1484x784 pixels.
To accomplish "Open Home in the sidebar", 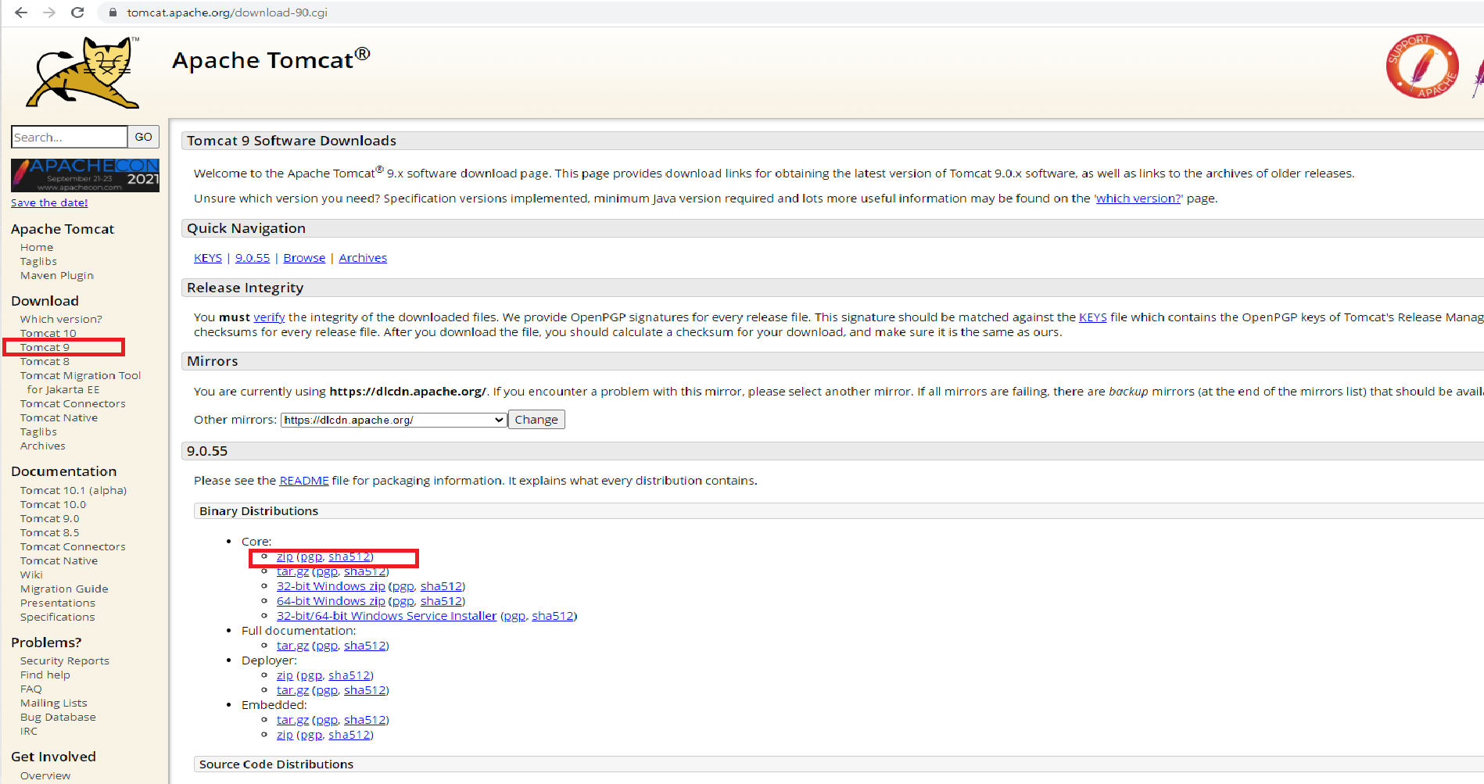I will [x=37, y=247].
